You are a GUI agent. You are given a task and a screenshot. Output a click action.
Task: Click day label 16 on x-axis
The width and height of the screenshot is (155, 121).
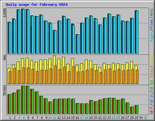[x=77, y=118]
